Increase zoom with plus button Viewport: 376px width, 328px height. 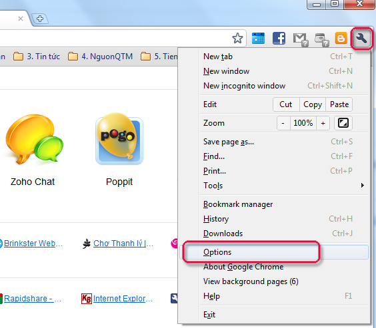coord(323,123)
